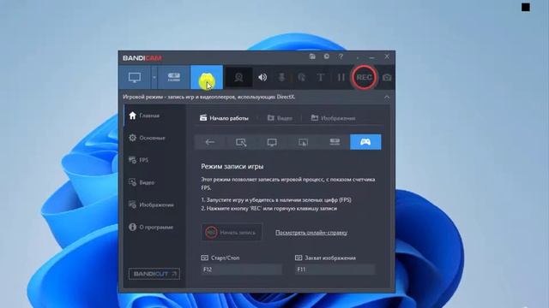The height and width of the screenshot is (308, 549).
Task: Switch to the Изображения tab at top
Action: (x=333, y=118)
